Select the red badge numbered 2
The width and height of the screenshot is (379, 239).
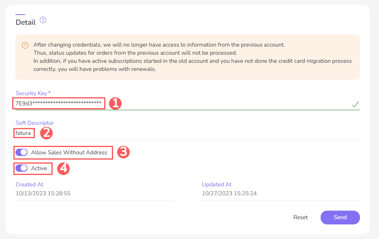[x=46, y=133]
